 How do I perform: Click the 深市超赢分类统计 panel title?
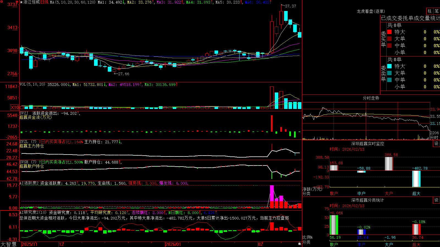367,200
